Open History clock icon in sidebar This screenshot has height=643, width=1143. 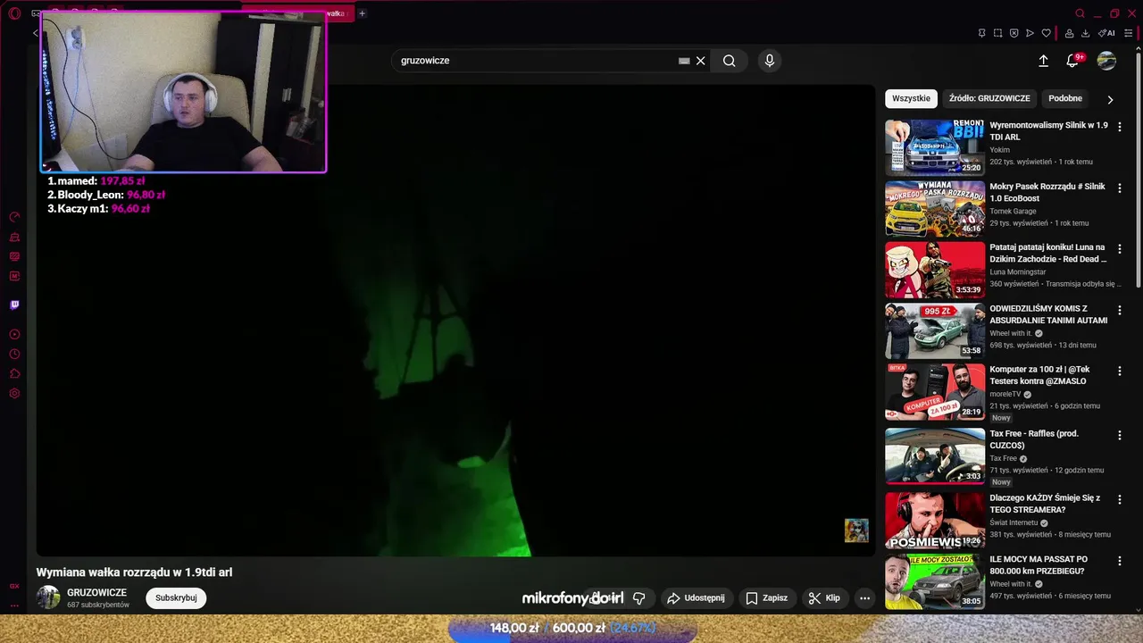14,355
